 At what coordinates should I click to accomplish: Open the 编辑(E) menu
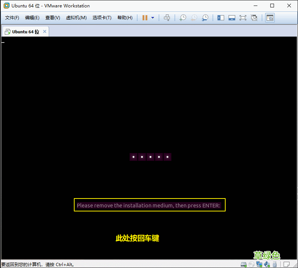coord(32,18)
